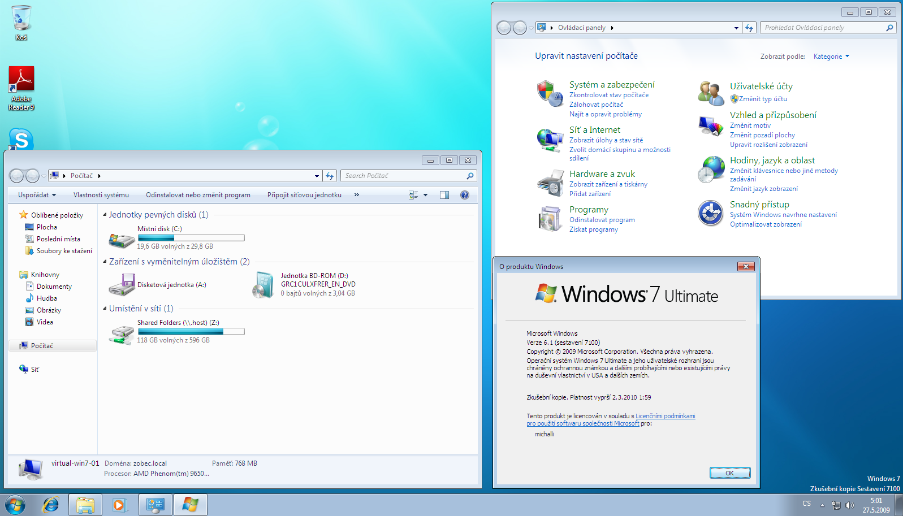Click refresh icon next to Počítač address bar
This screenshot has height=516, width=903.
pos(330,176)
